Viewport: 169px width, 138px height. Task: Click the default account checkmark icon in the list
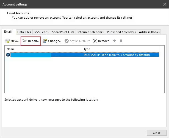(8, 55)
